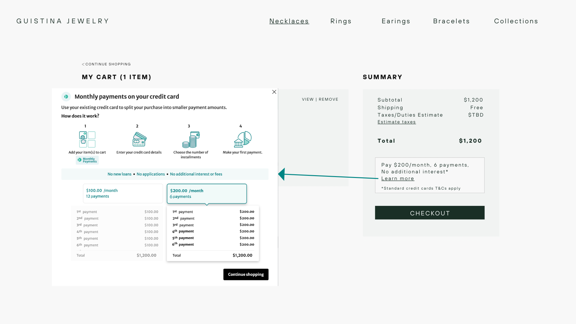Viewport: 576px width, 324px height.
Task: Click the 6th payment $200.00 row
Action: pyautogui.click(x=213, y=244)
